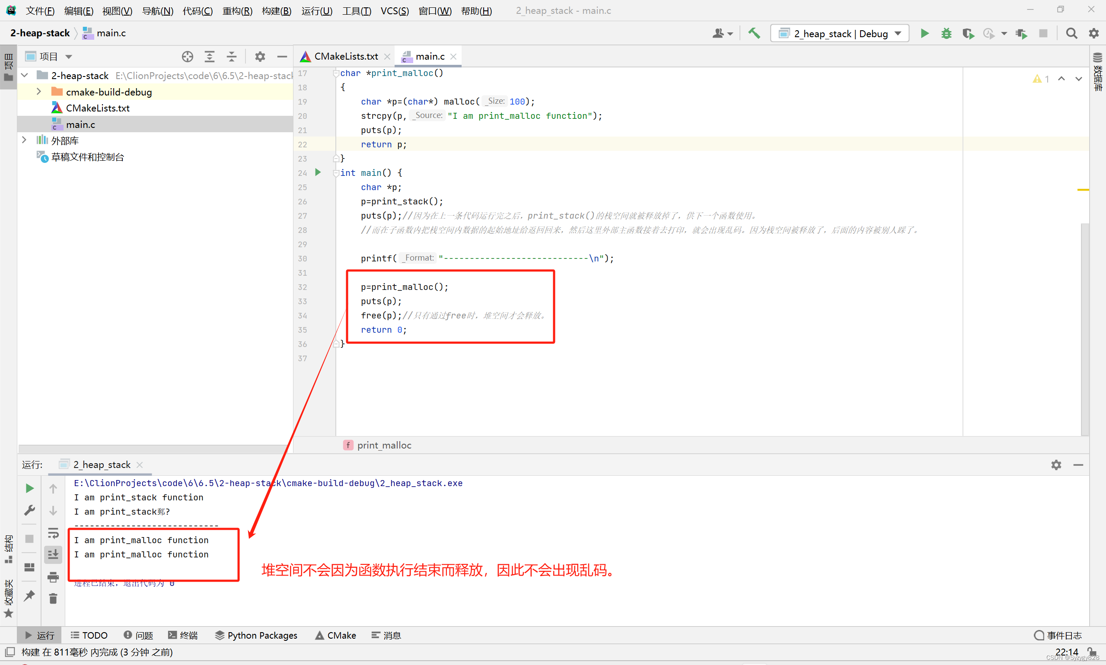1106x665 pixels.
Task: Open the CMake tool window
Action: pos(335,636)
